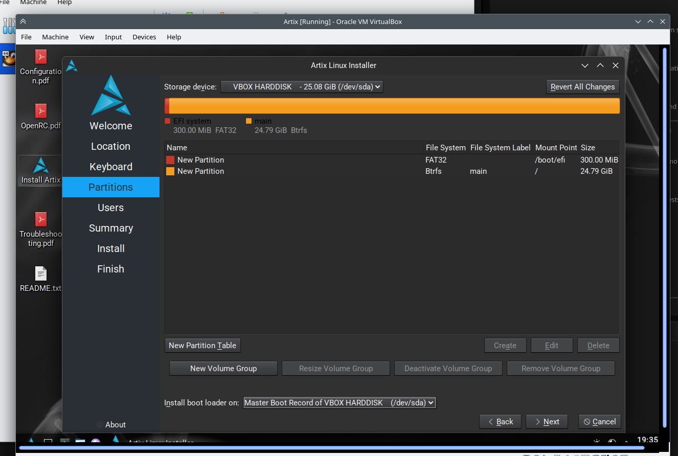Click red EFI segment of disk bar
678x456 pixels.
click(x=167, y=106)
